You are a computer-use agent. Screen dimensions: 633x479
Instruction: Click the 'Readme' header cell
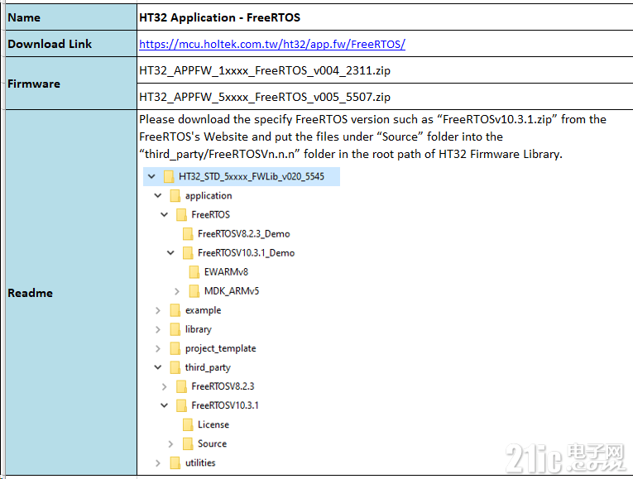coord(71,293)
